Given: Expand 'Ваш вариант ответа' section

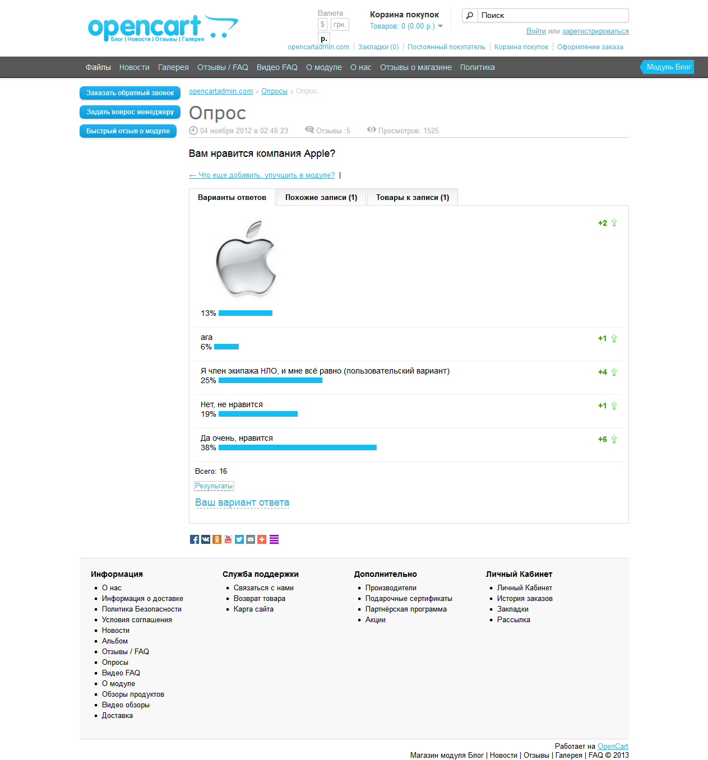Looking at the screenshot, I should click(242, 502).
